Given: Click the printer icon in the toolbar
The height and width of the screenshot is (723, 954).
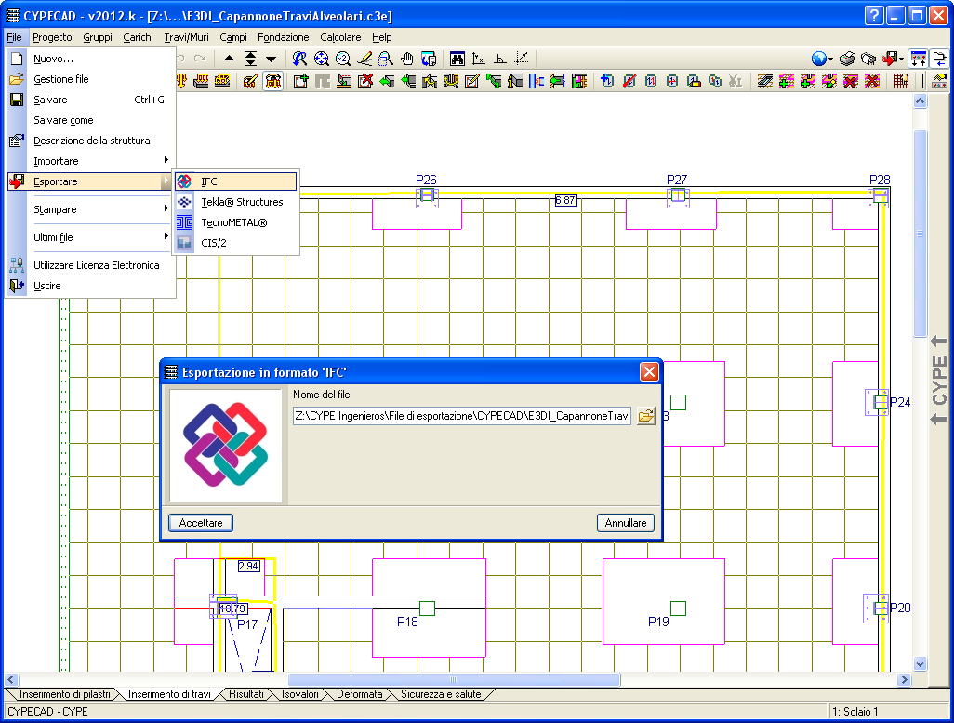Looking at the screenshot, I should point(847,59).
